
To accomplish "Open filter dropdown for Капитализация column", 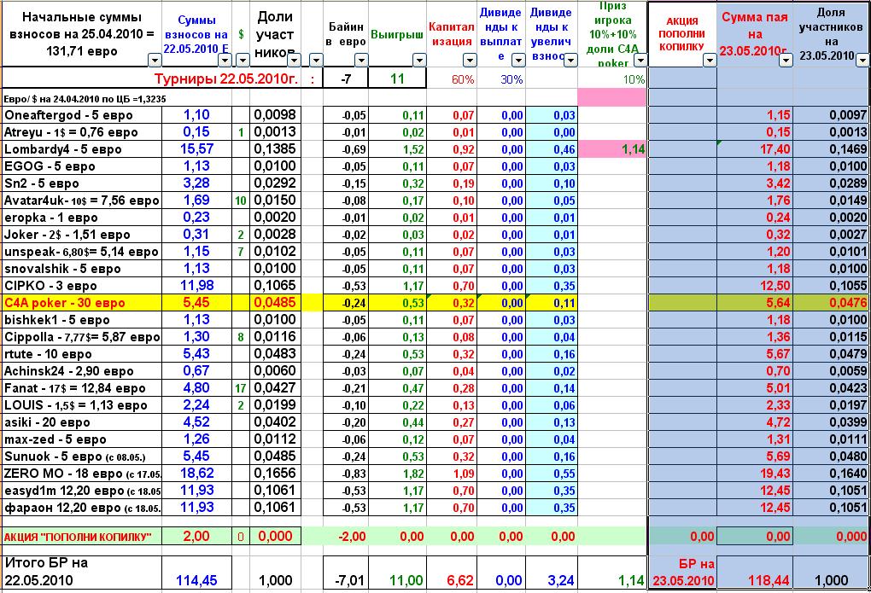I will (470, 60).
